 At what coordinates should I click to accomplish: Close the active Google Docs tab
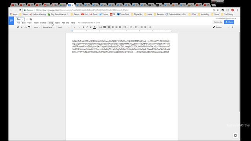tap(73, 5)
